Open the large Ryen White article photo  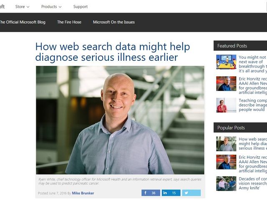coord(120,120)
